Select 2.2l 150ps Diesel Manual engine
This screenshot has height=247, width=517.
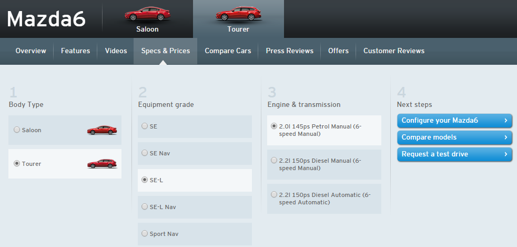[324, 164]
